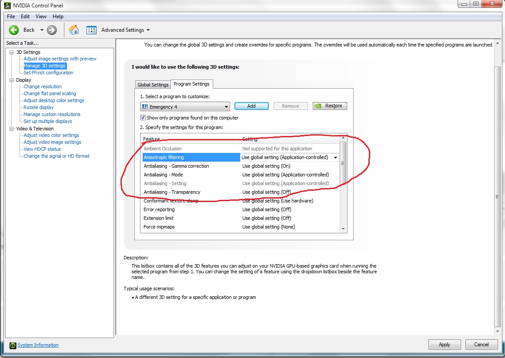505x358 pixels.
Task: Open the Edit menu
Action: [25, 17]
